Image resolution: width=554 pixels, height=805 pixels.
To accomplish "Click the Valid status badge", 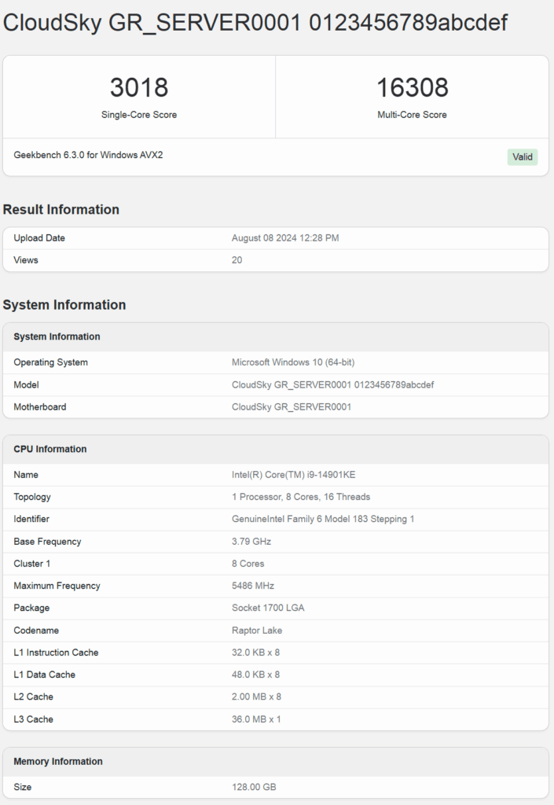I will point(523,157).
